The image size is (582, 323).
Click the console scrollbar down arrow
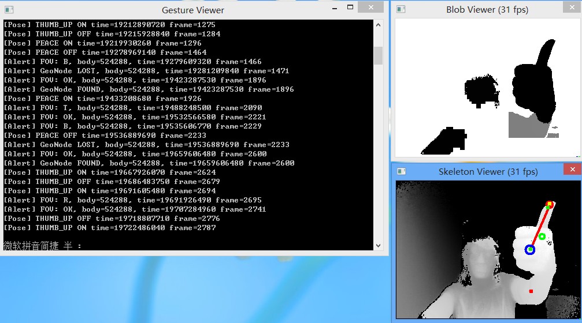click(x=378, y=245)
